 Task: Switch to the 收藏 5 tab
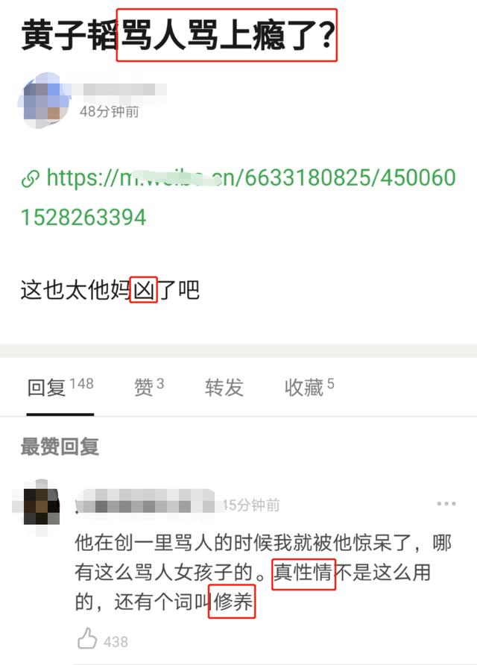coord(309,387)
